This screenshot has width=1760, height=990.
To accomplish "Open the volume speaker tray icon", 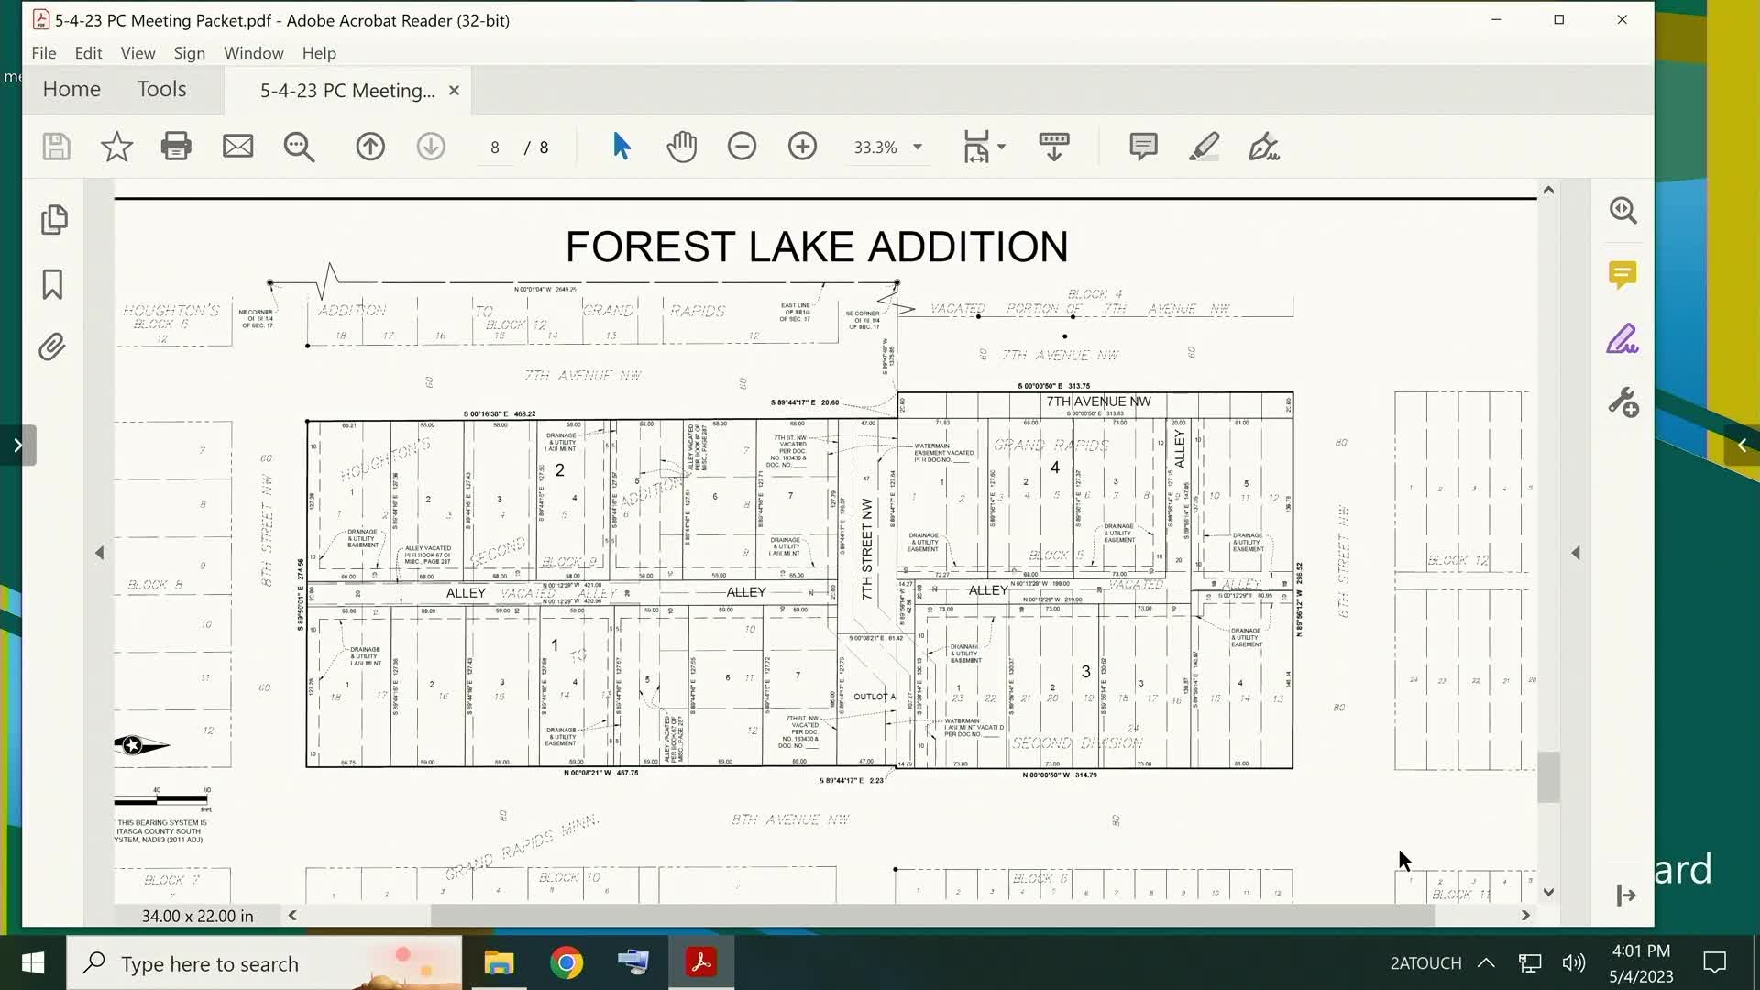I will click(x=1574, y=963).
